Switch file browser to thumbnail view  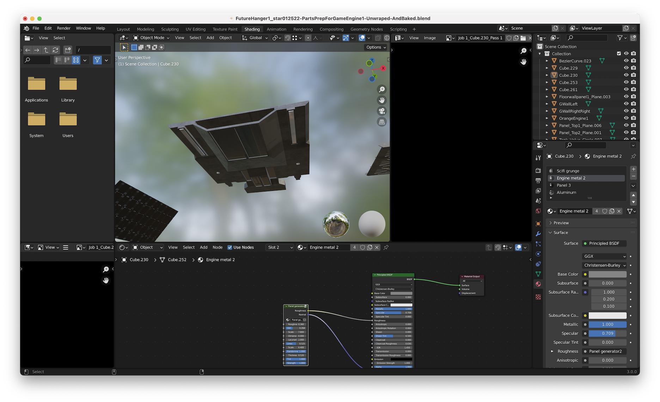coord(76,60)
